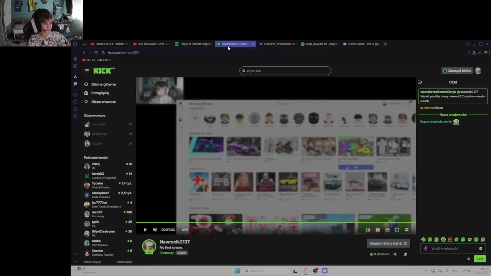Open ŚP. KS. JAN KACZ... bookmark
The image size is (491, 276).
[97, 60]
